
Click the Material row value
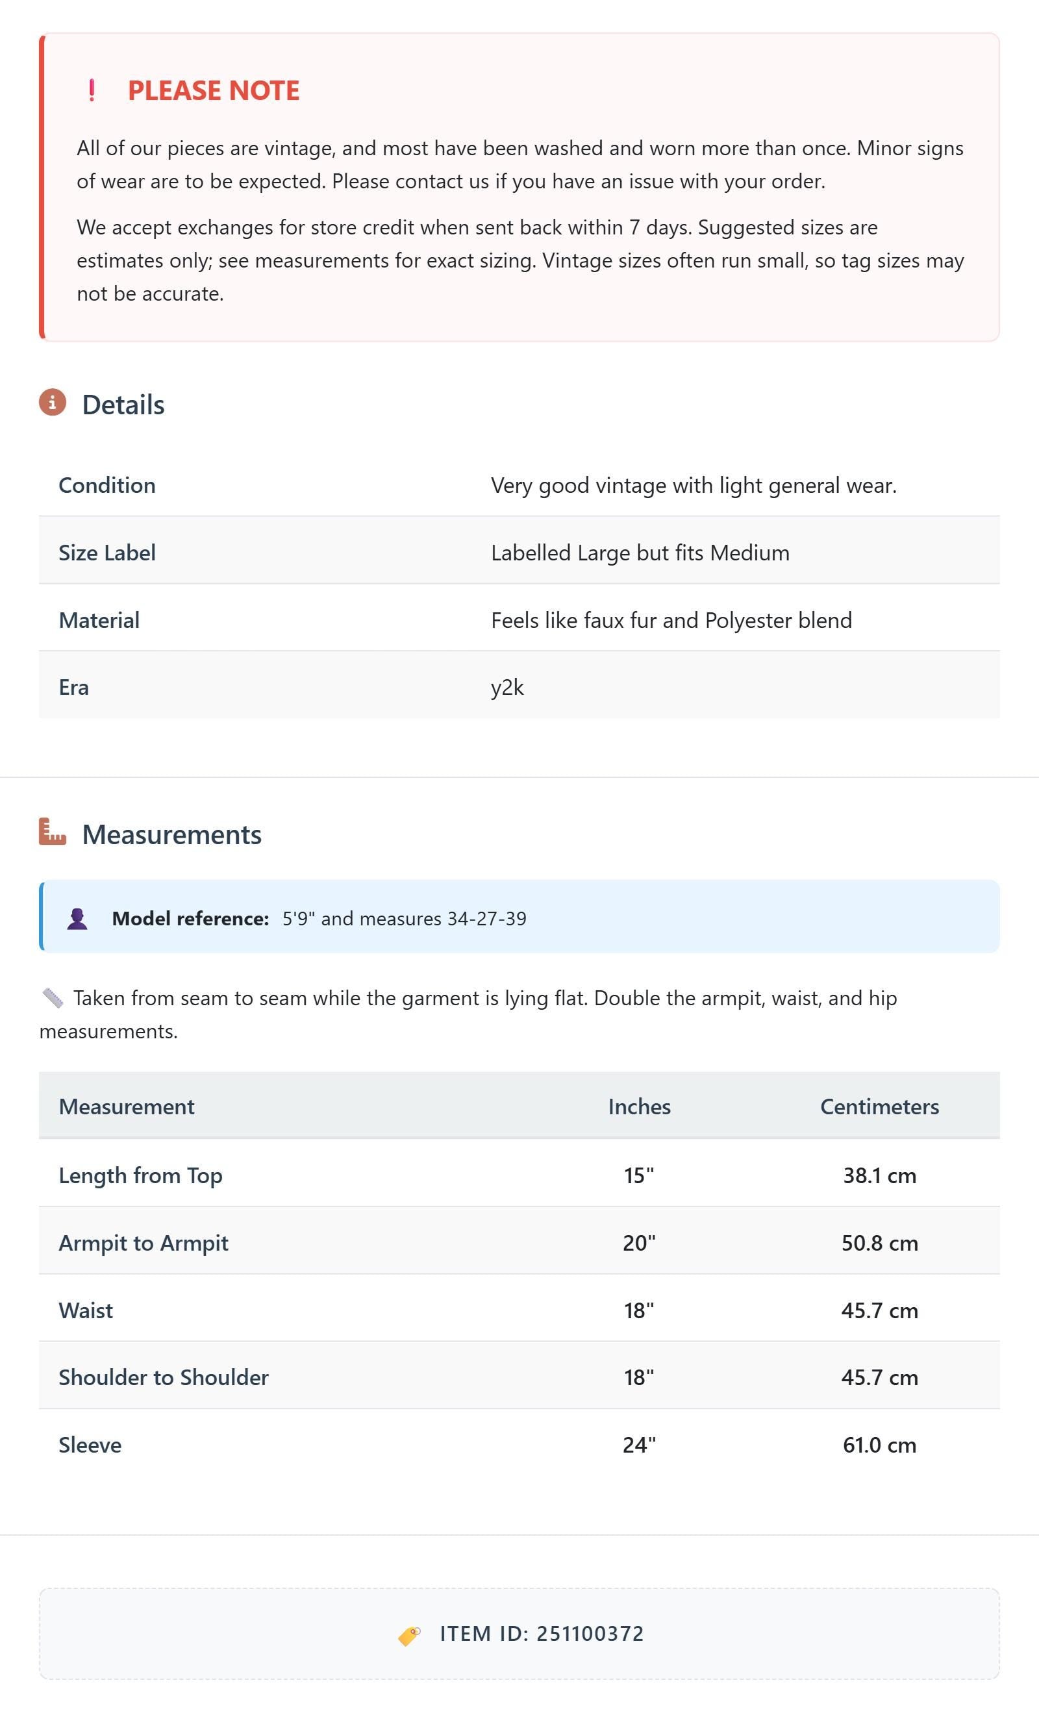tap(671, 620)
